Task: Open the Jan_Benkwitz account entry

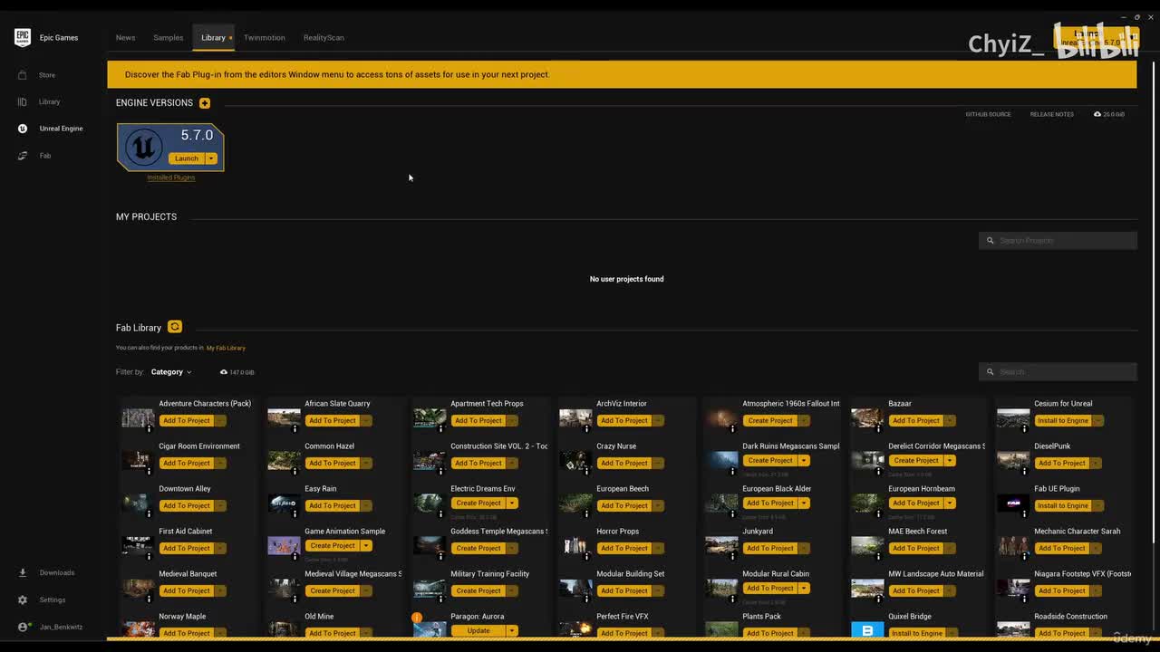Action: pos(51,627)
